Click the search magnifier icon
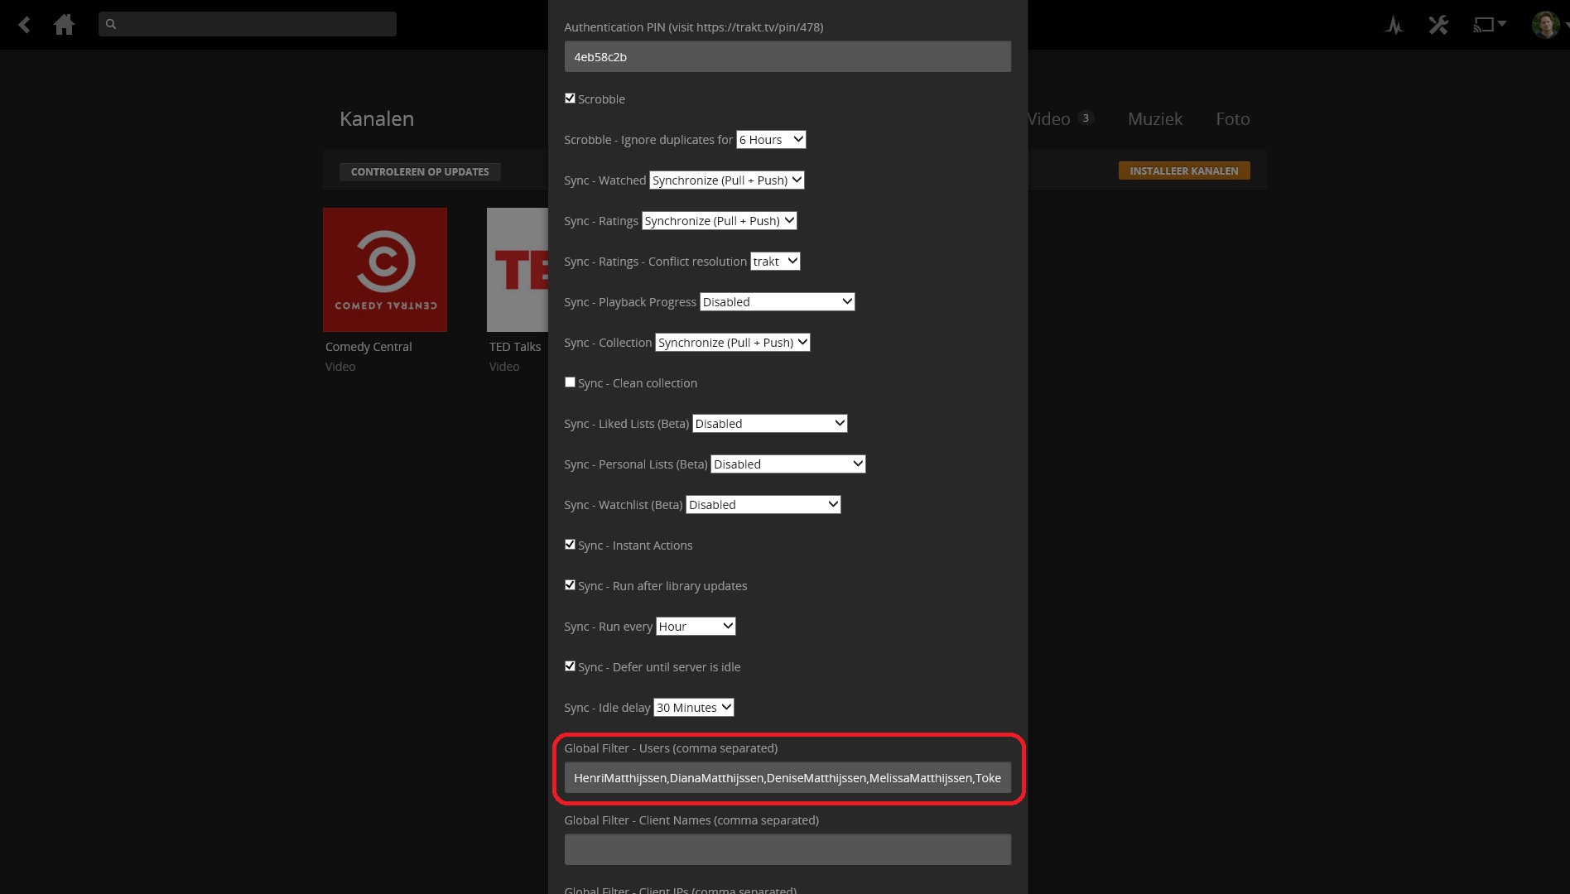This screenshot has height=894, width=1570. [x=111, y=24]
